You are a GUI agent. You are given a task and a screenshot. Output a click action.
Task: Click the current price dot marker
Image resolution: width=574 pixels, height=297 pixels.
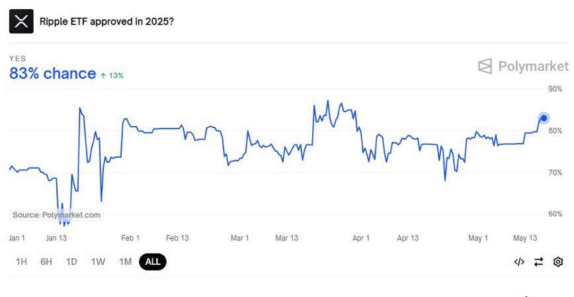point(544,118)
